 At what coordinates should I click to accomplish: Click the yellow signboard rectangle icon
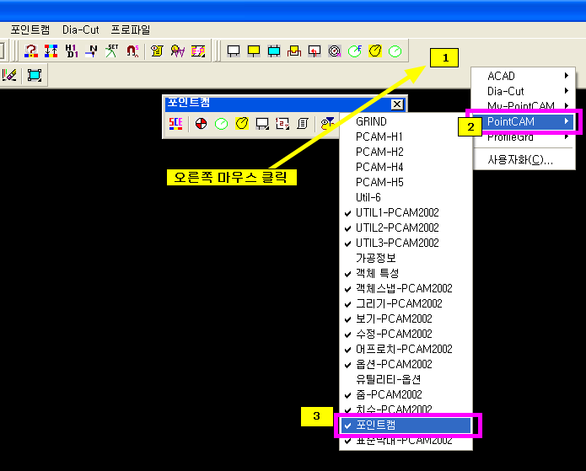tap(254, 51)
